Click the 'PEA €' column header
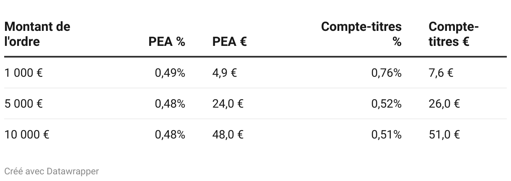 tap(230, 42)
